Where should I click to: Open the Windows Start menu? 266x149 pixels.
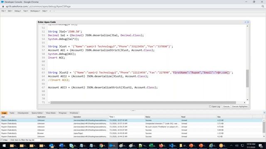point(4,145)
